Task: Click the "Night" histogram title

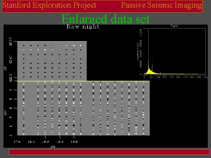Action: click(x=174, y=26)
